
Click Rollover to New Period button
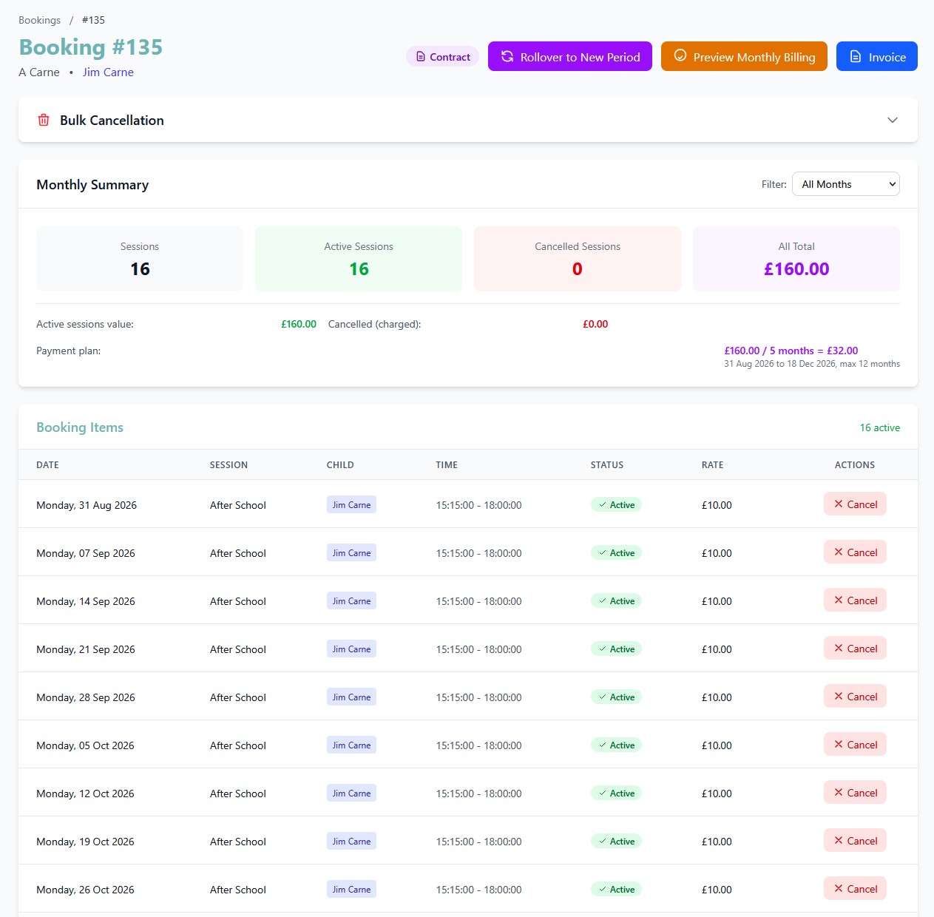click(x=570, y=56)
